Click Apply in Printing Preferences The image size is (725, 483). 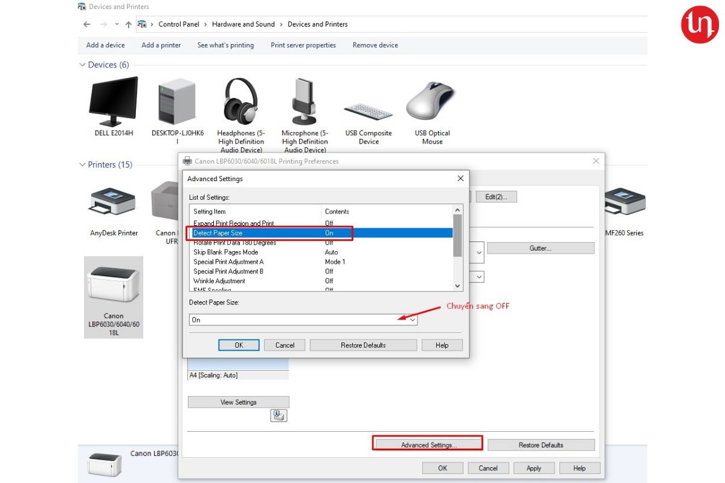[533, 468]
